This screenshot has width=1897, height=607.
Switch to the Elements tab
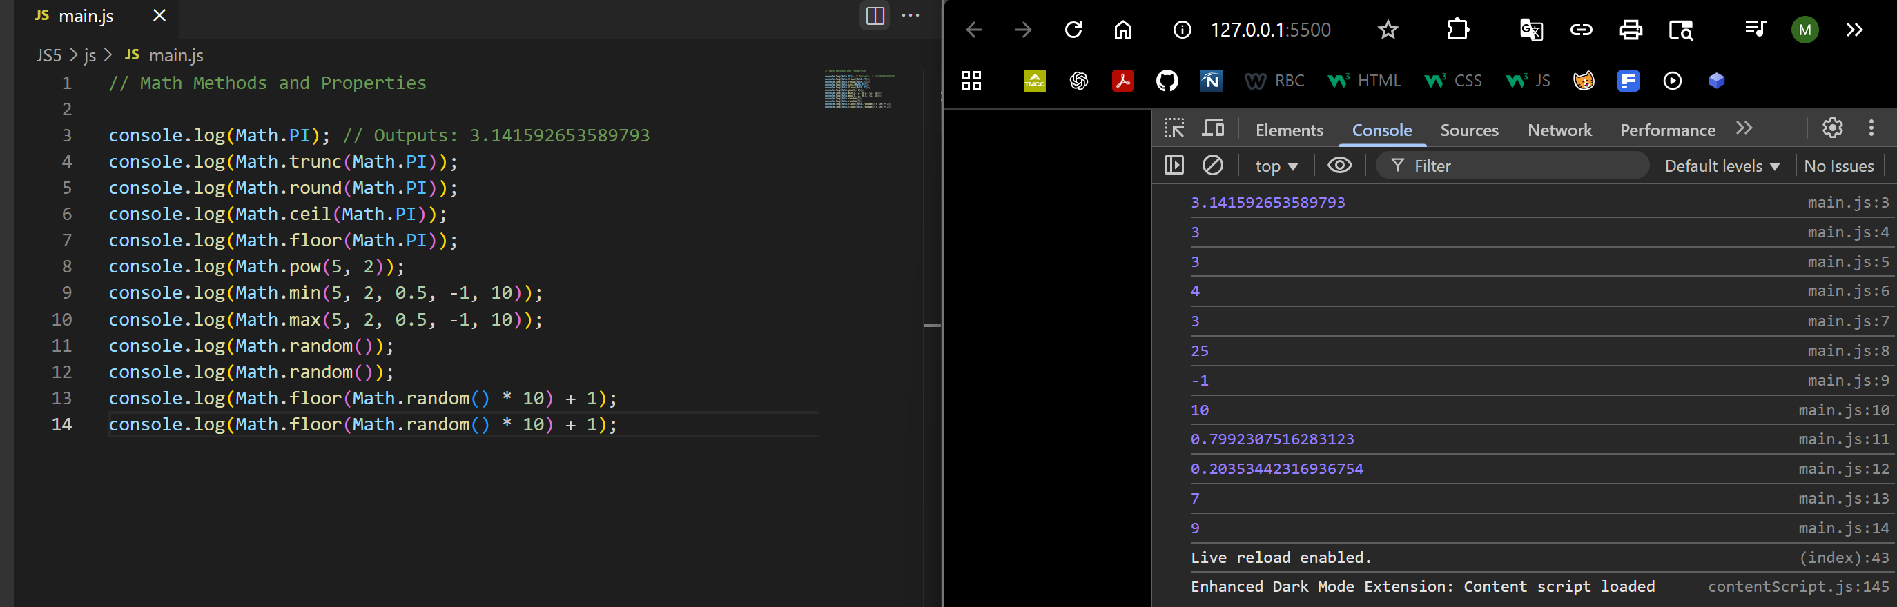click(1290, 130)
